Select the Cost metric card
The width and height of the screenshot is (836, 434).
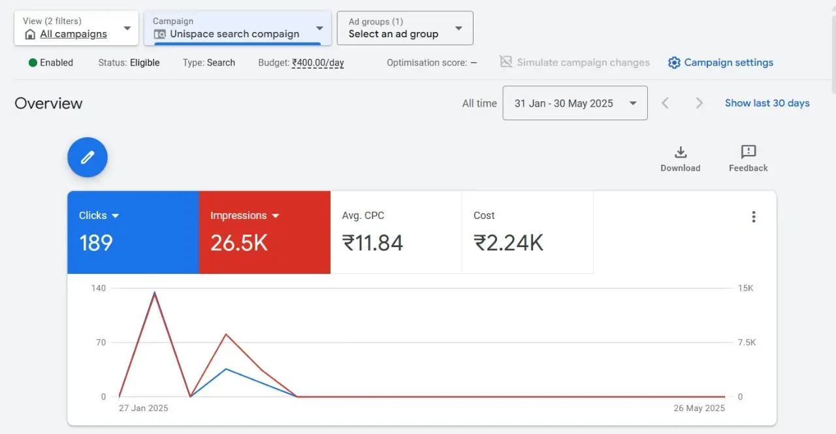pyautogui.click(x=527, y=232)
